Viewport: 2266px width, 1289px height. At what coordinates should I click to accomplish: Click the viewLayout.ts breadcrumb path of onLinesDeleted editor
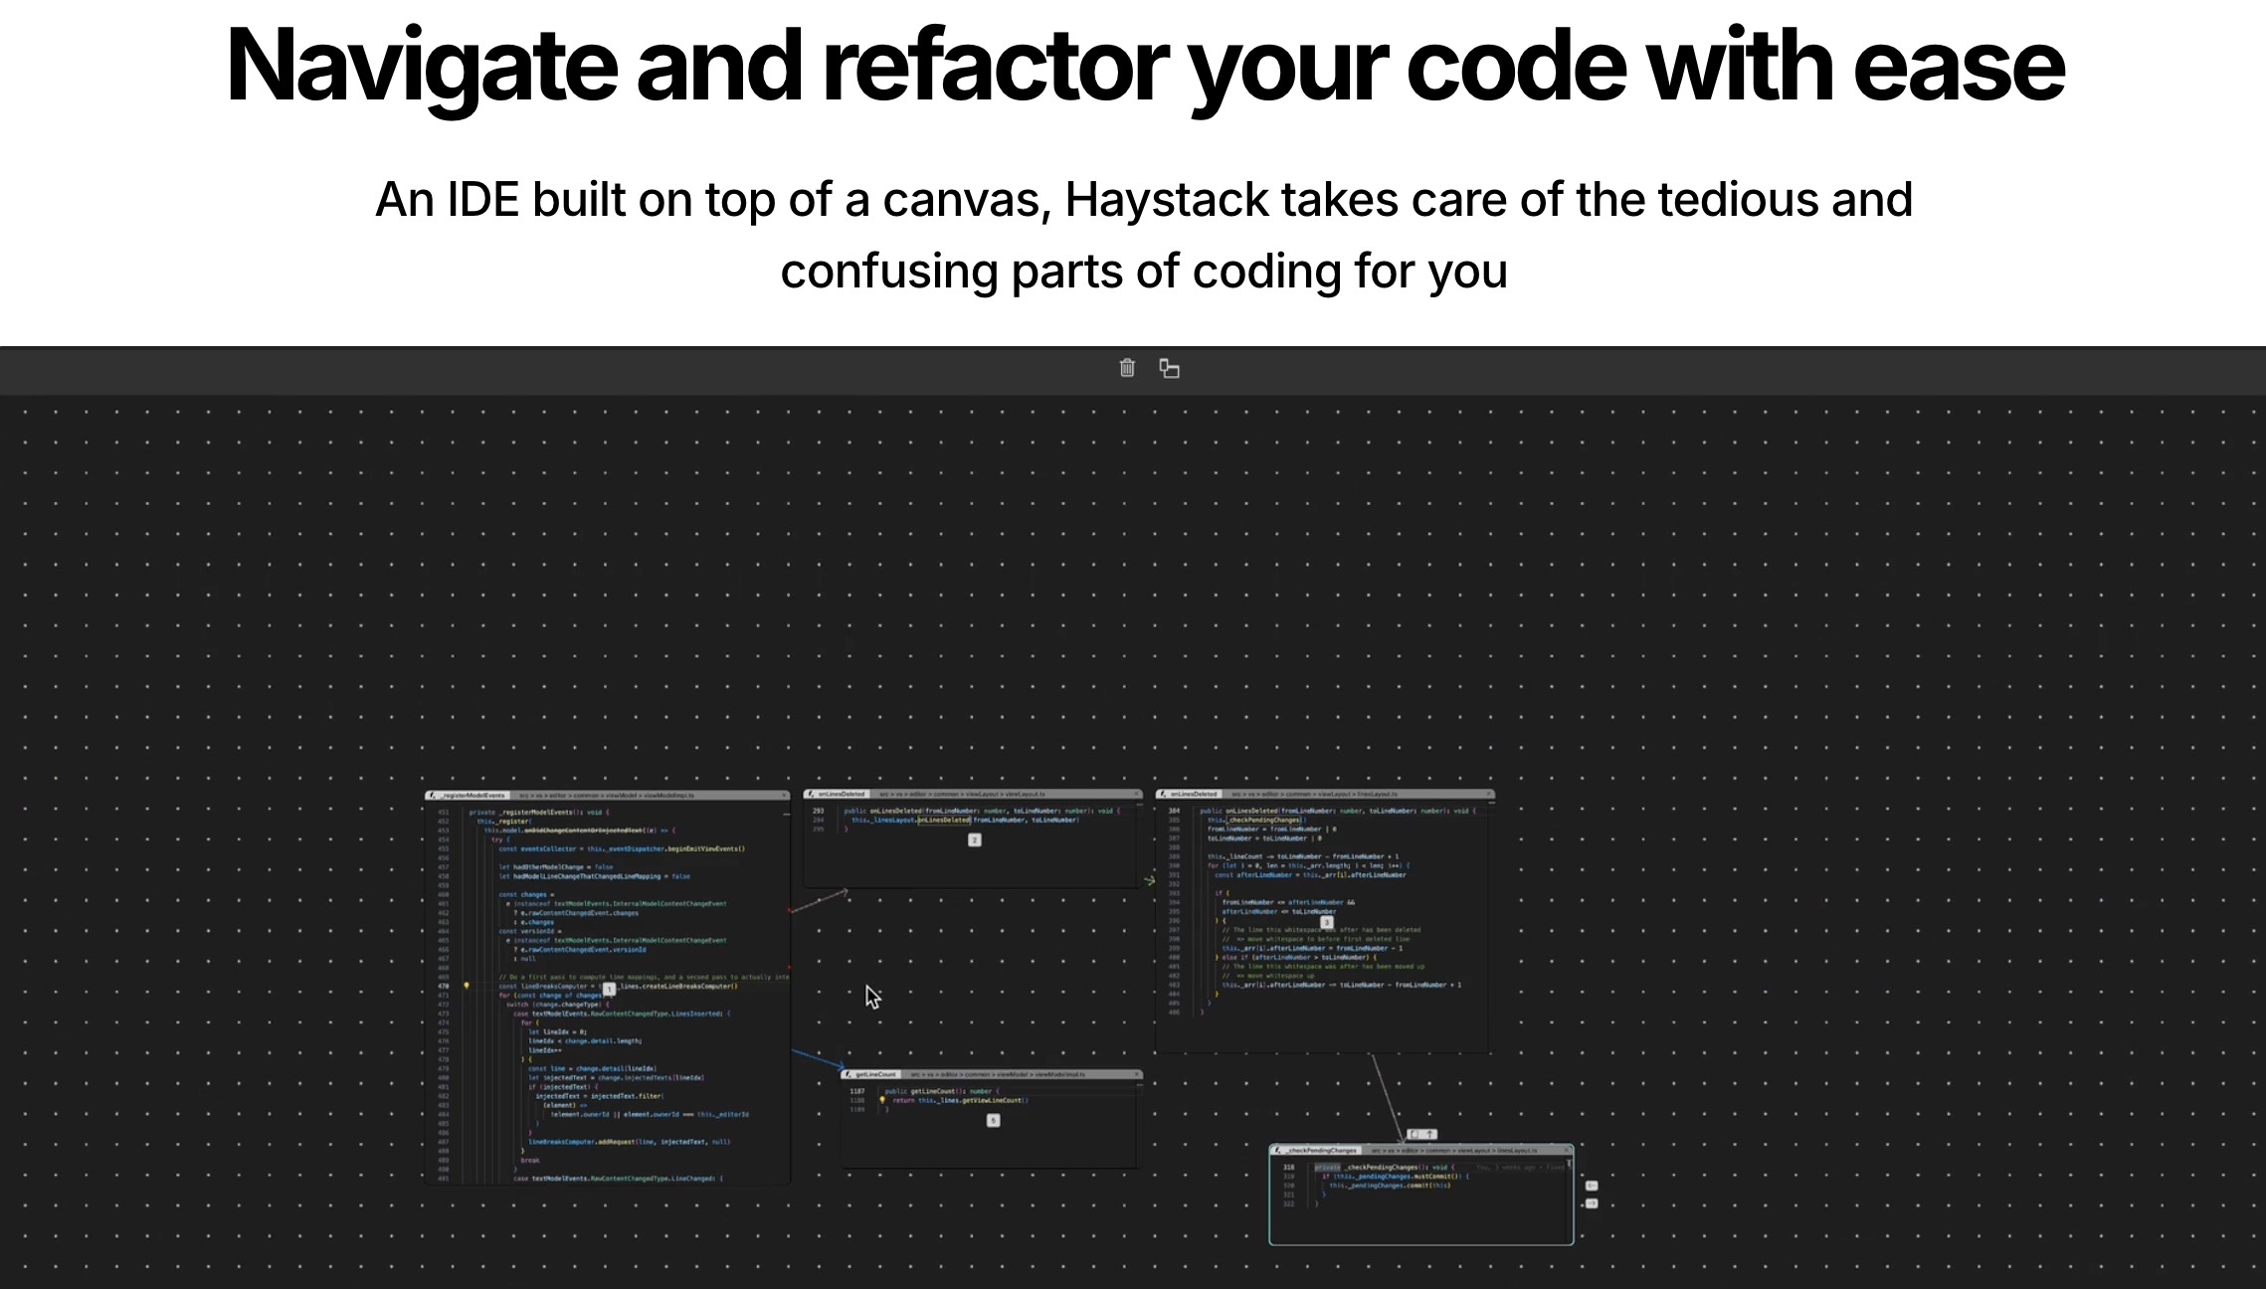pos(962,794)
